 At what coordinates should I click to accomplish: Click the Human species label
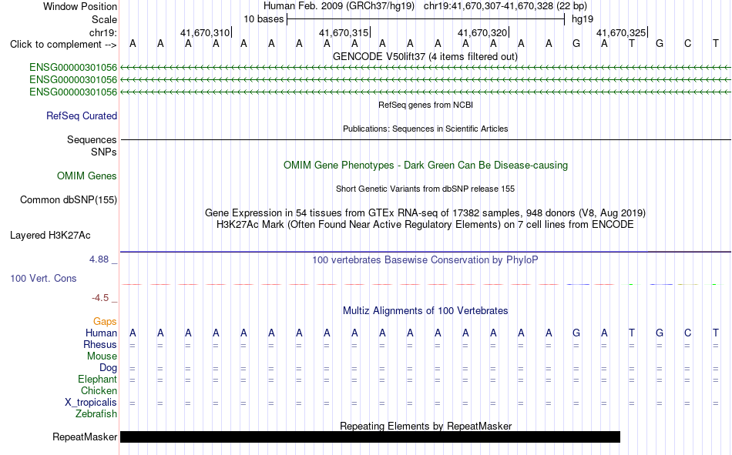click(101, 333)
